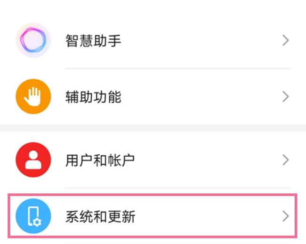Expand 系统和更新 using its right chevron

[285, 216]
